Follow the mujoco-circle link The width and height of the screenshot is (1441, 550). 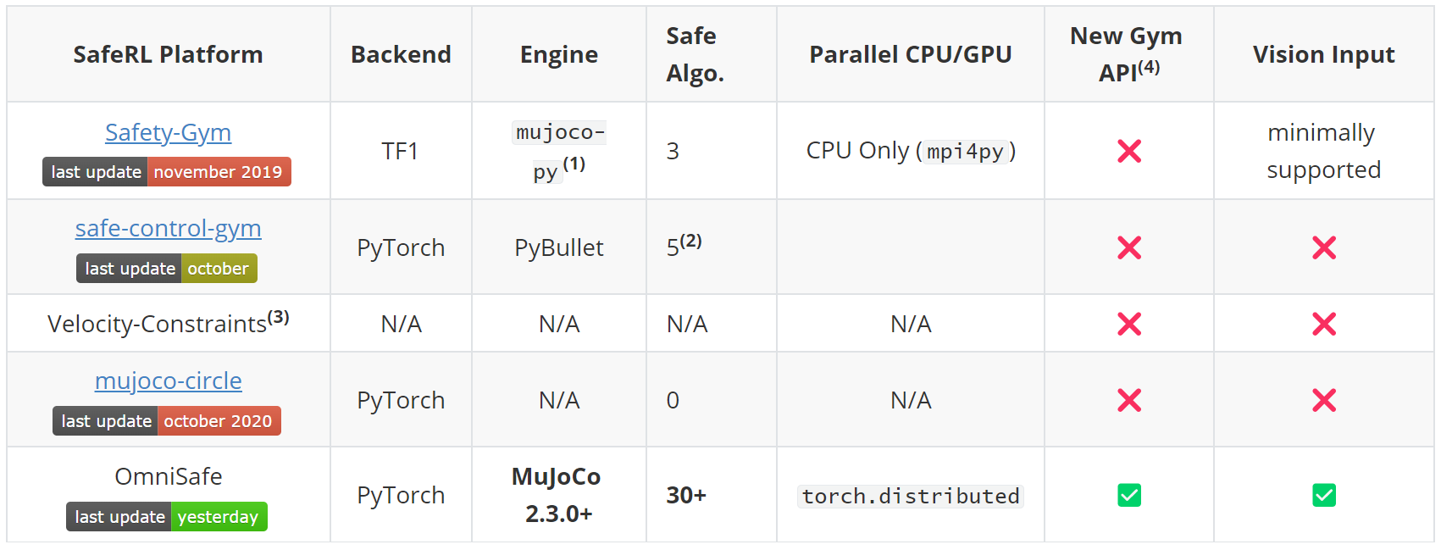168,381
